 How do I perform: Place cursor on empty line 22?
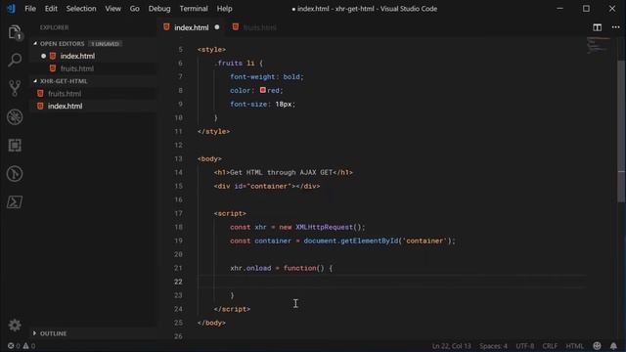click(x=391, y=282)
